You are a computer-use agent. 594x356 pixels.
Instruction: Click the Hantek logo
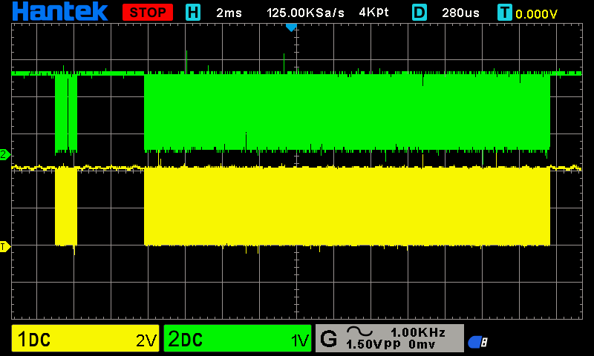click(60, 12)
